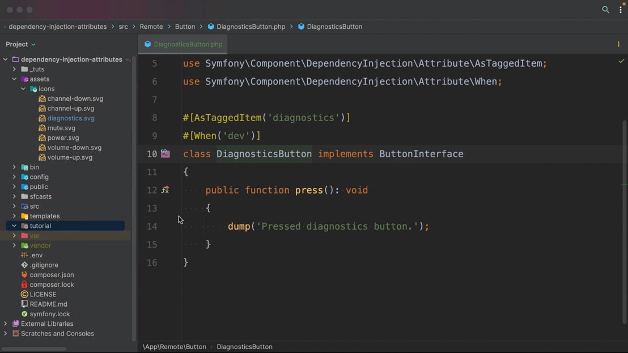Switch to the DiagnosticsButton.php tab
The image size is (628, 353).
pos(188,44)
